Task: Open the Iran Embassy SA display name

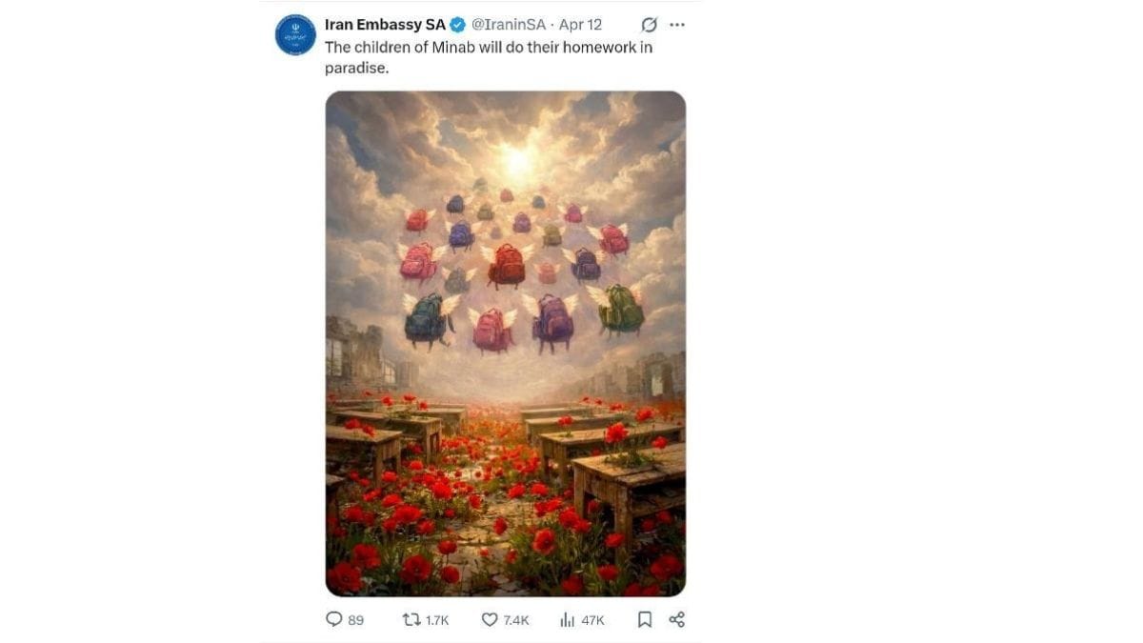Action: pyautogui.click(x=385, y=25)
